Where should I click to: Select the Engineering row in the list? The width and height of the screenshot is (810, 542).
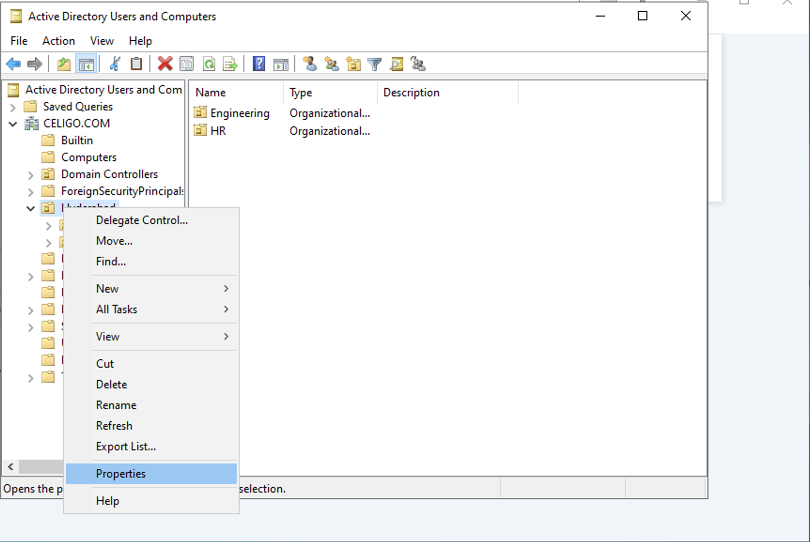[240, 113]
